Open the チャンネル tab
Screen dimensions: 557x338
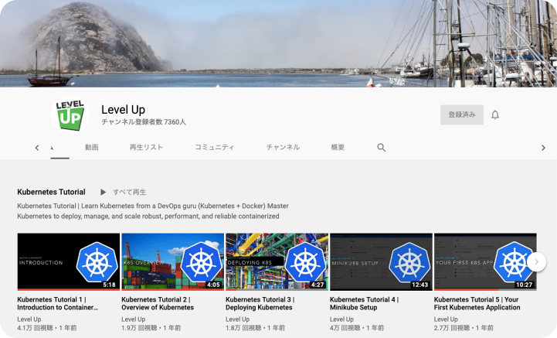[283, 147]
